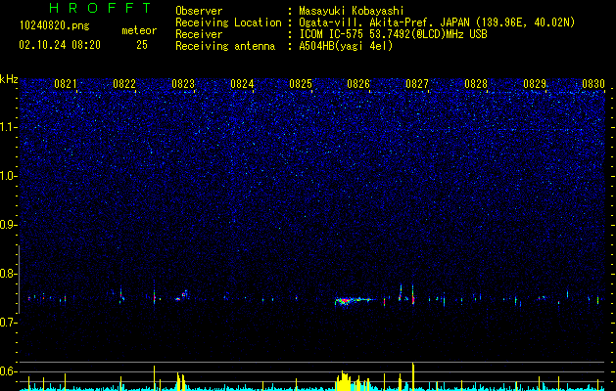Click the 0.6 frequency axis label
Screen dimensions: 616x391
(9, 371)
